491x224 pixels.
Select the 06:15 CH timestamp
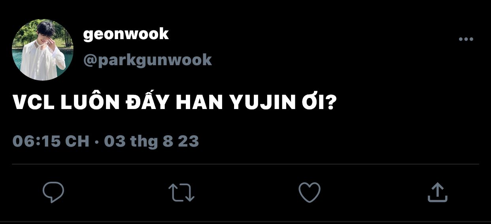(51, 141)
